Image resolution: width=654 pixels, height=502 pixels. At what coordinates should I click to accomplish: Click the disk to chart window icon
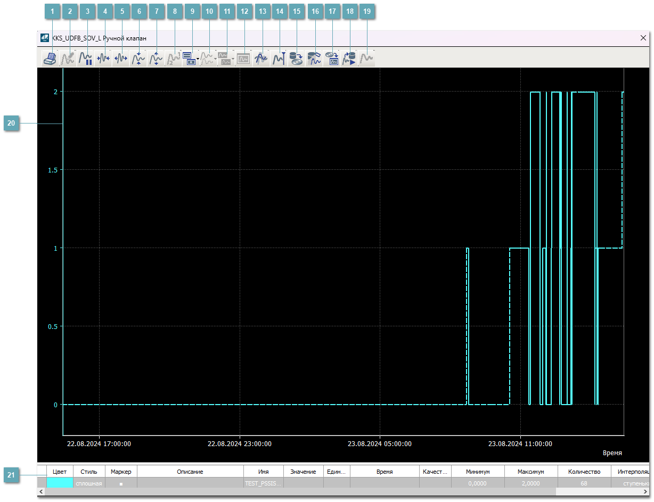(331, 59)
